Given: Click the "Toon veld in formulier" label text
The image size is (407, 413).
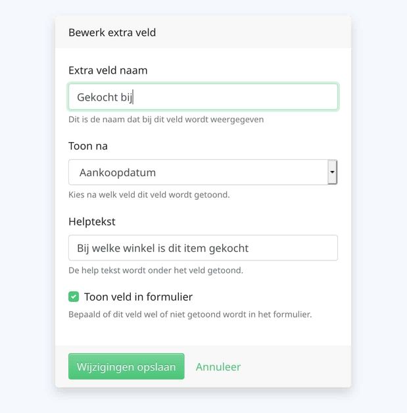Looking at the screenshot, I should click(x=138, y=297).
